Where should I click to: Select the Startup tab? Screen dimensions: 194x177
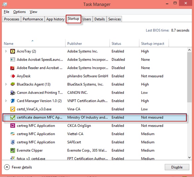pos(73,19)
